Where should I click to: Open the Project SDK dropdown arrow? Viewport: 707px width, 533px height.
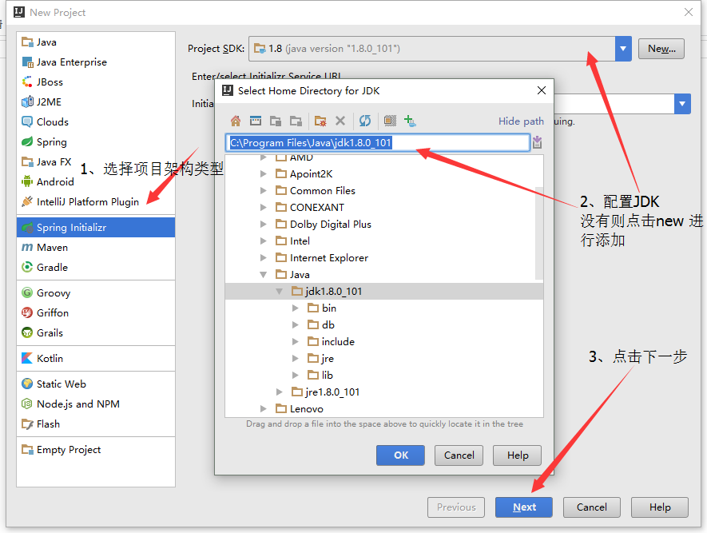click(623, 49)
